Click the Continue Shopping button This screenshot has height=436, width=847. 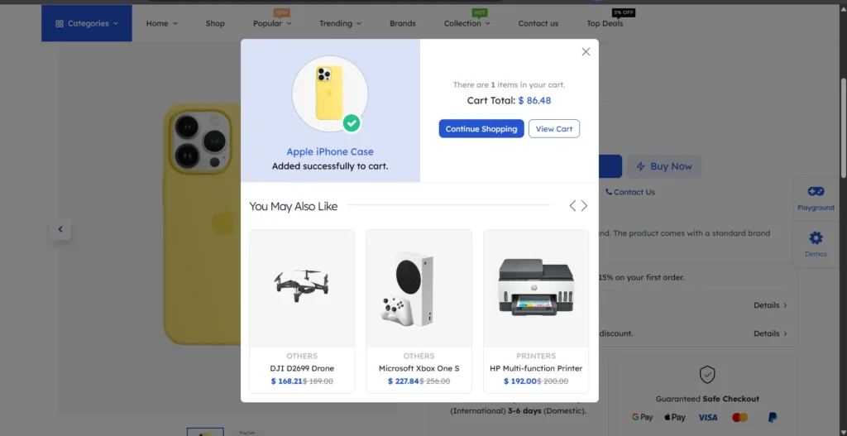[x=481, y=129]
